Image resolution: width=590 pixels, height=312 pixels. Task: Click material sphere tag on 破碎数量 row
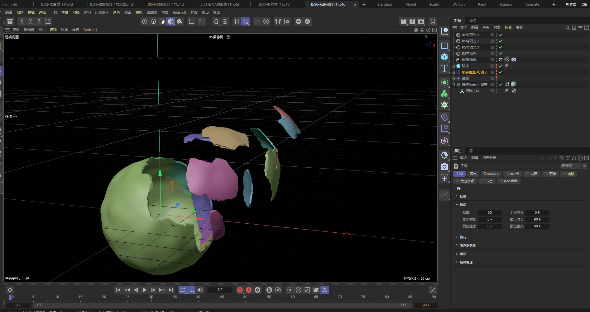point(514,84)
